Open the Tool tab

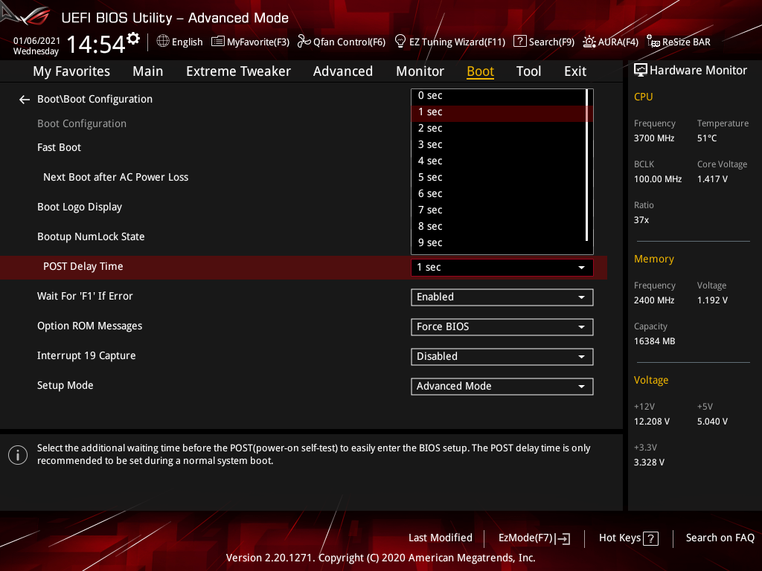(528, 71)
